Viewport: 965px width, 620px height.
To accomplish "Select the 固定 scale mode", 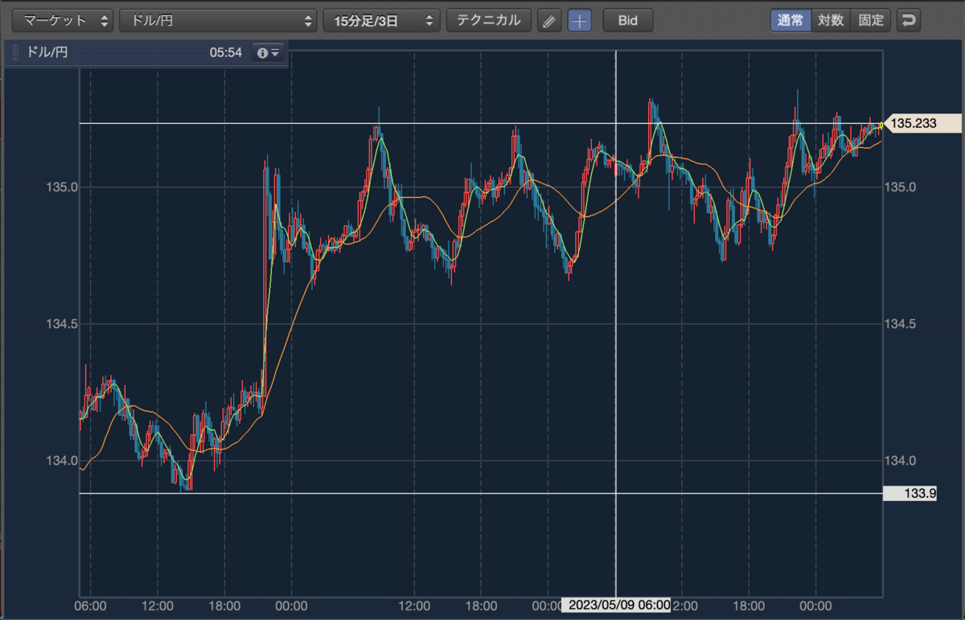I will [871, 21].
